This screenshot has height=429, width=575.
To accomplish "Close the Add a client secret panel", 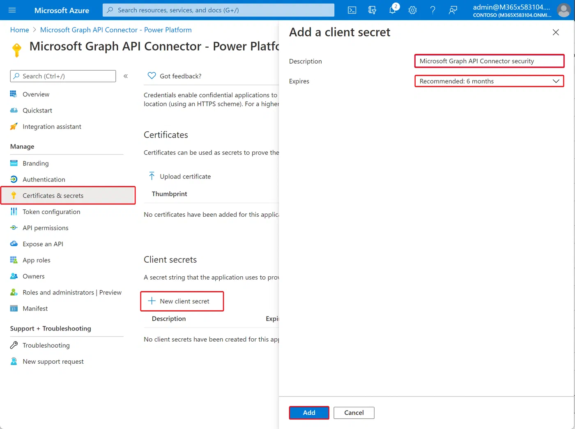I will tap(556, 32).
